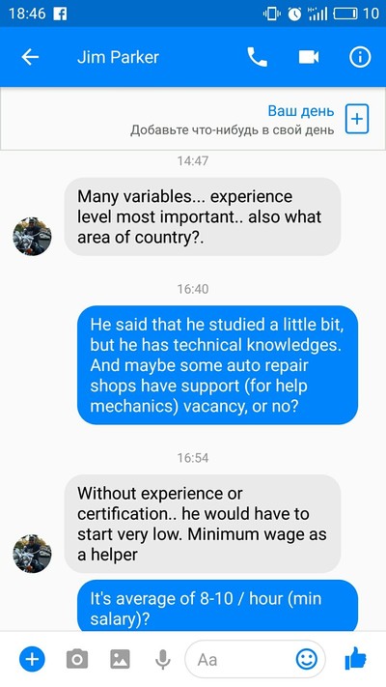Select the "Without experience or certification" message

tap(203, 524)
